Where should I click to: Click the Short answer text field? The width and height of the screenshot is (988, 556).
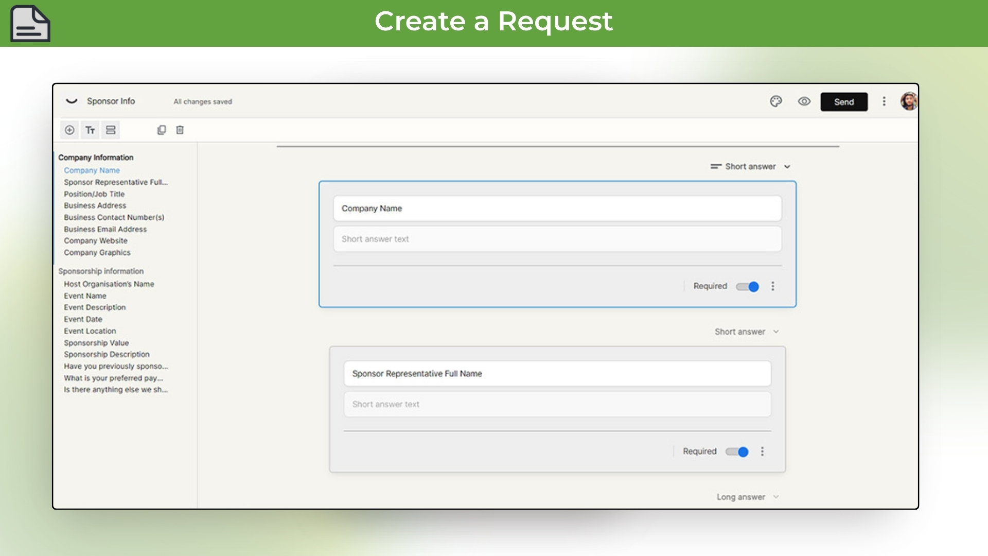pyautogui.click(x=557, y=238)
